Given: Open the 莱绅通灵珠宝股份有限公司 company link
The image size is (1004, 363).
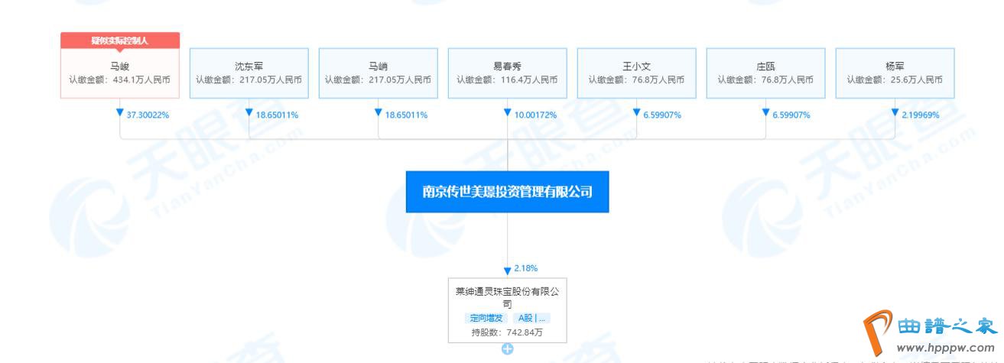Looking at the screenshot, I should tap(507, 297).
